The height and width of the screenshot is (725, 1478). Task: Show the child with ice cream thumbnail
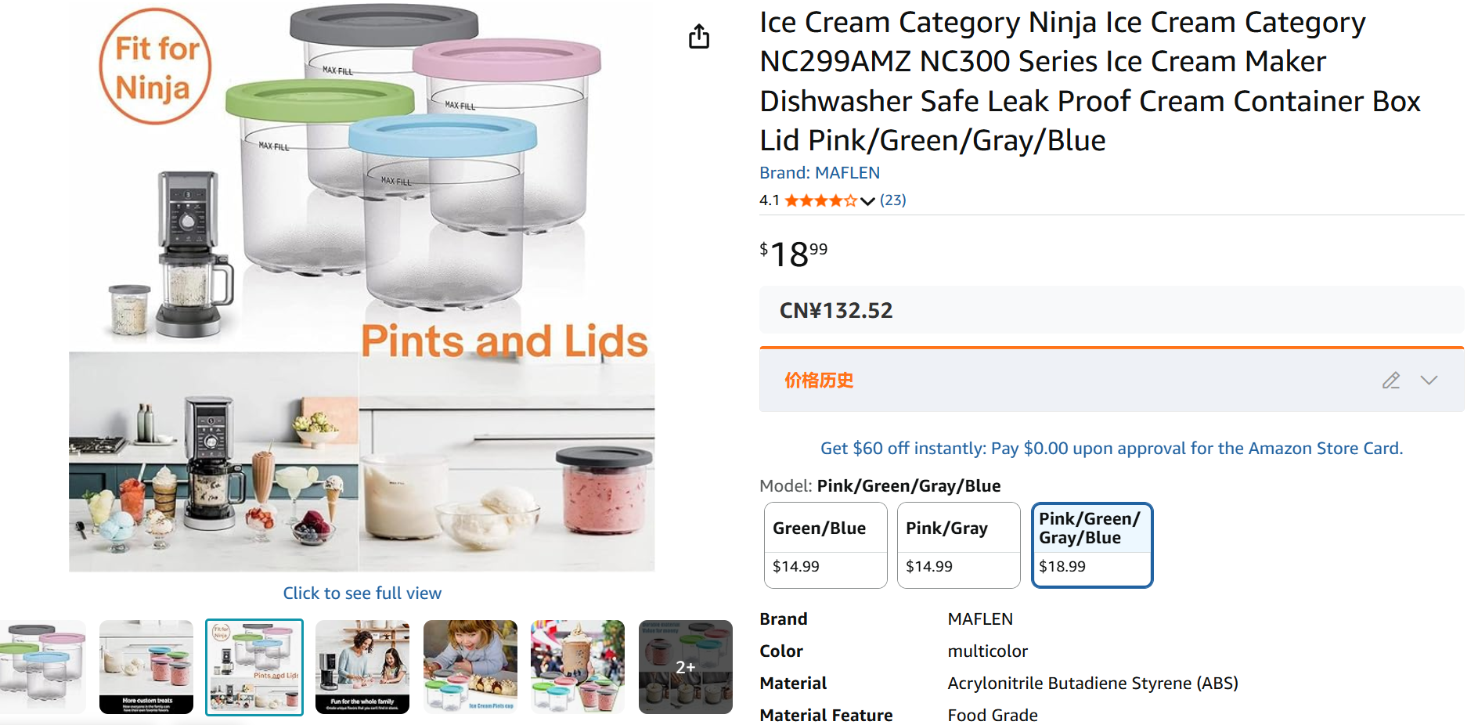click(470, 667)
